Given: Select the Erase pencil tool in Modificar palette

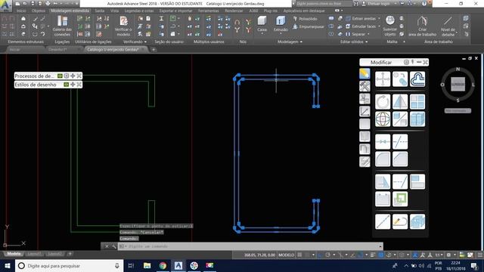Looking at the screenshot, I should pyautogui.click(x=400, y=221).
